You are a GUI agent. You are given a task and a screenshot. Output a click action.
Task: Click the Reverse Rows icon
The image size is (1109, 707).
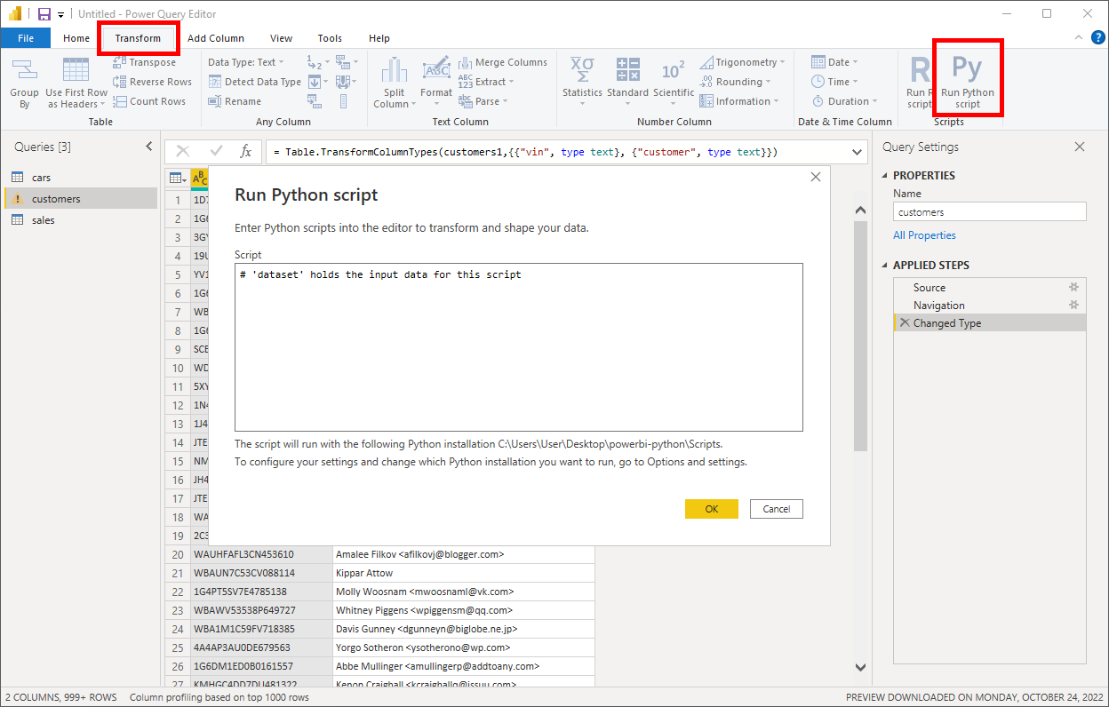153,81
